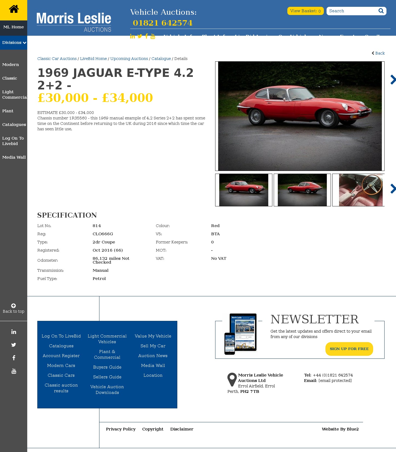Open Twitter icon in header
This screenshot has height=452, width=396.
point(140,36)
